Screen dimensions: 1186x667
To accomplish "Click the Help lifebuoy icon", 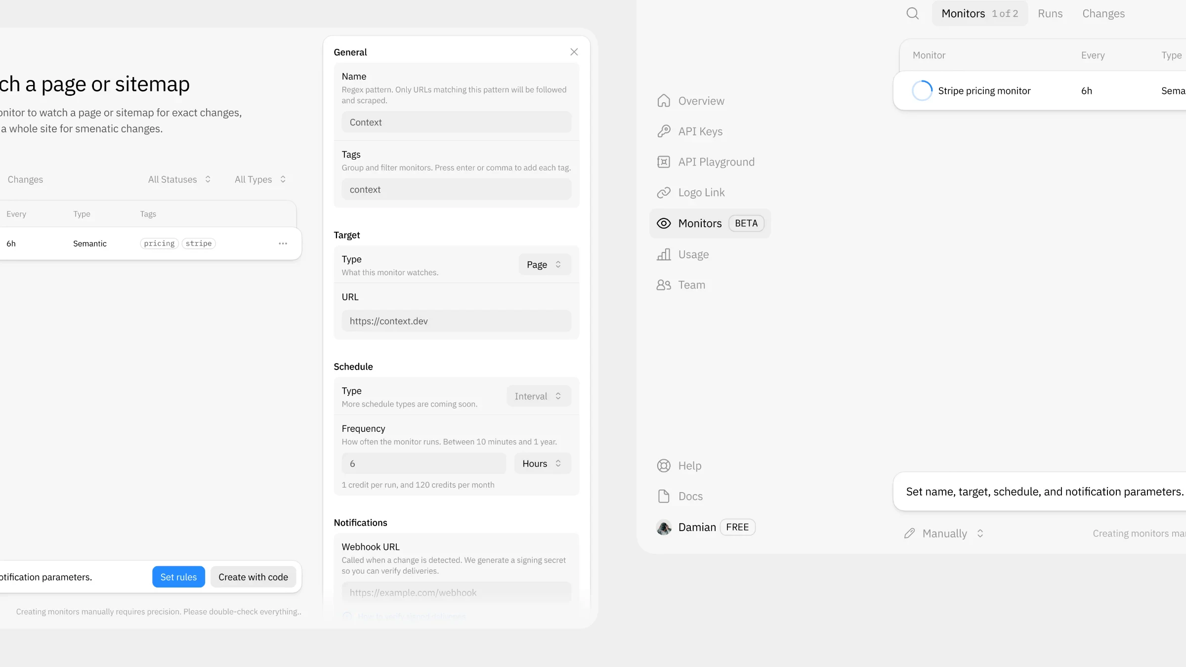I will [x=664, y=465].
